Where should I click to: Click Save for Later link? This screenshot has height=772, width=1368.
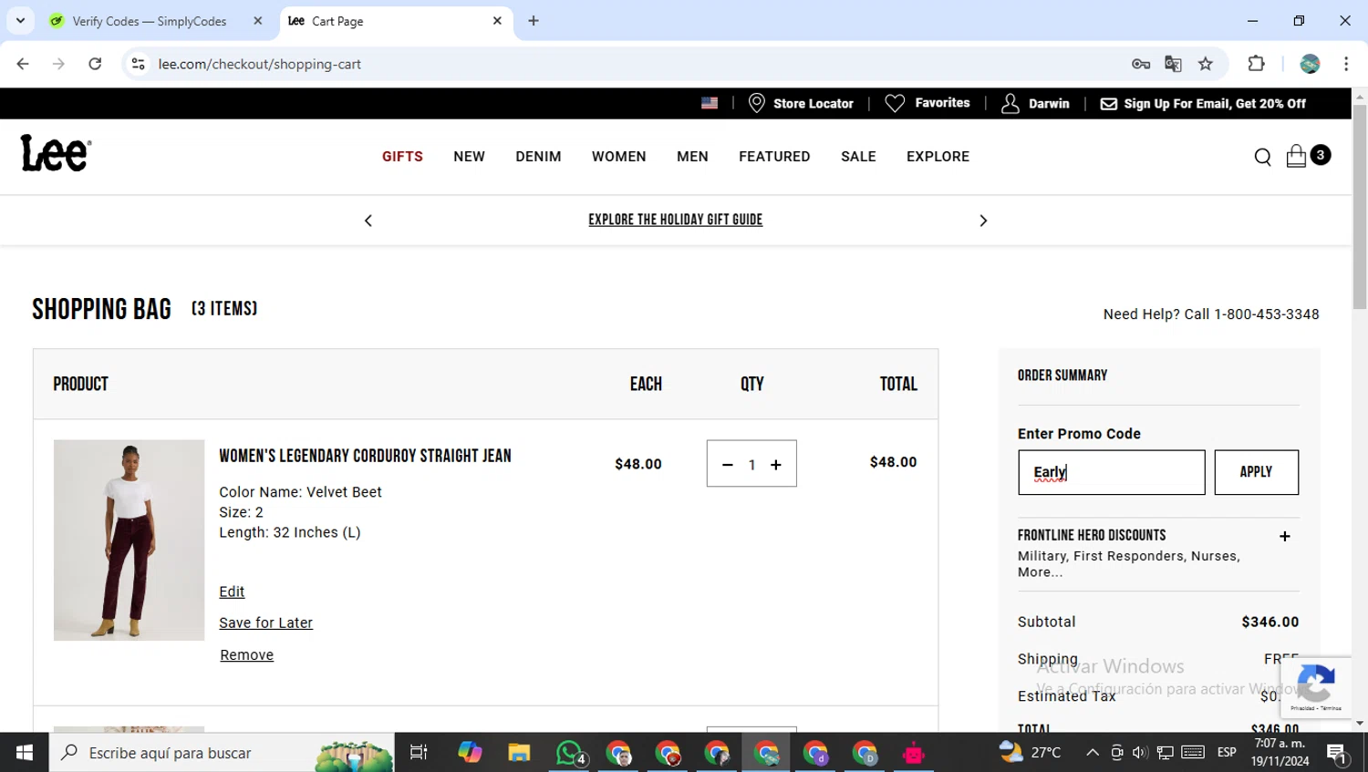coord(265,623)
